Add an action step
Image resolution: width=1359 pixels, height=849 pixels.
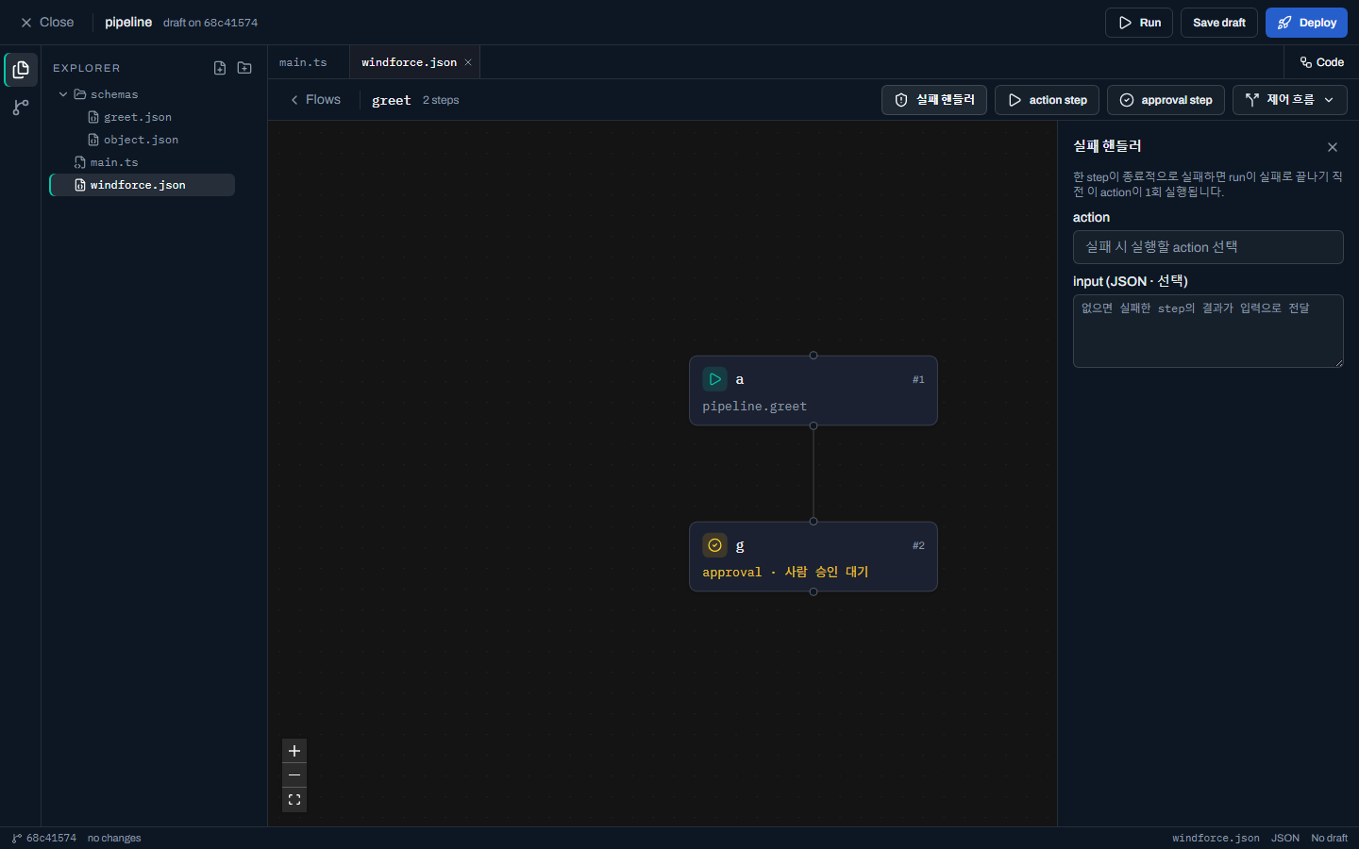(1047, 100)
